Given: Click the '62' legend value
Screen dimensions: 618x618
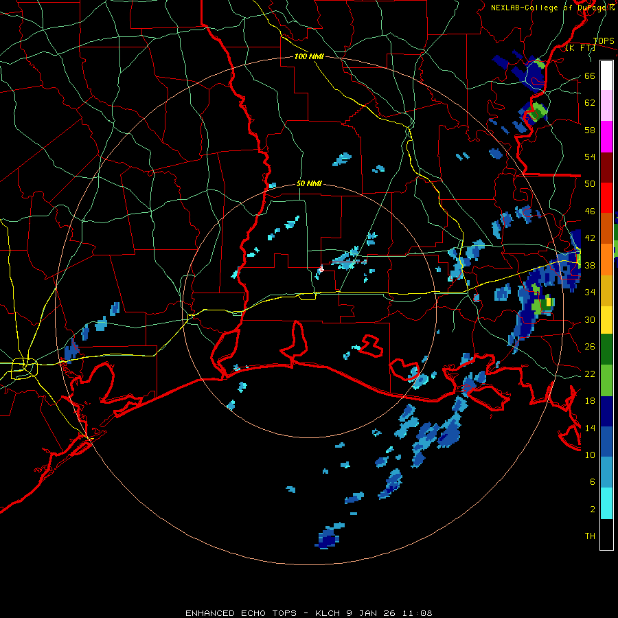Looking at the screenshot, I should (x=590, y=103).
